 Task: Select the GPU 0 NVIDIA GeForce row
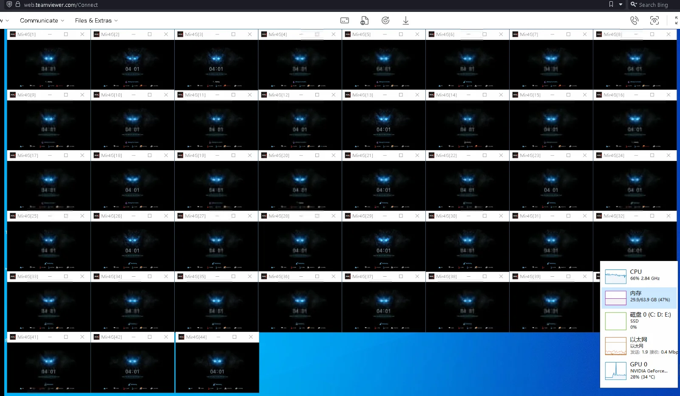click(639, 371)
